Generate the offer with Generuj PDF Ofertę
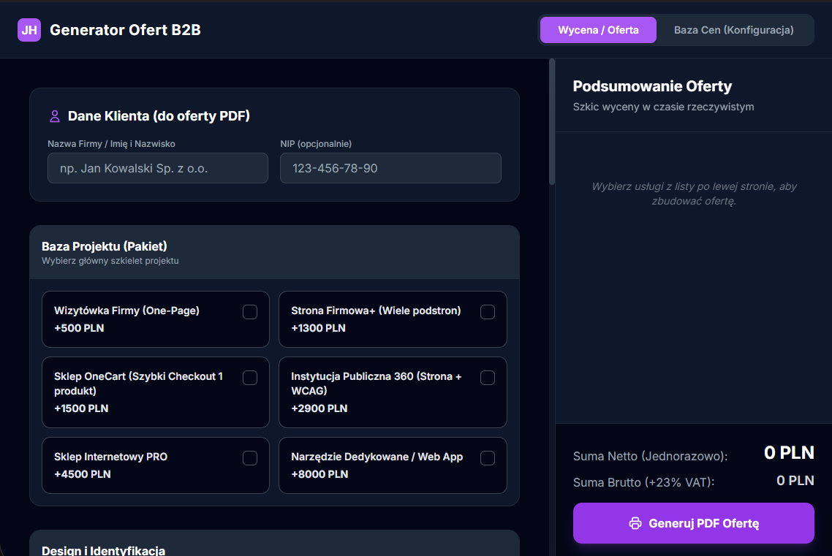The width and height of the screenshot is (832, 556). [x=694, y=523]
